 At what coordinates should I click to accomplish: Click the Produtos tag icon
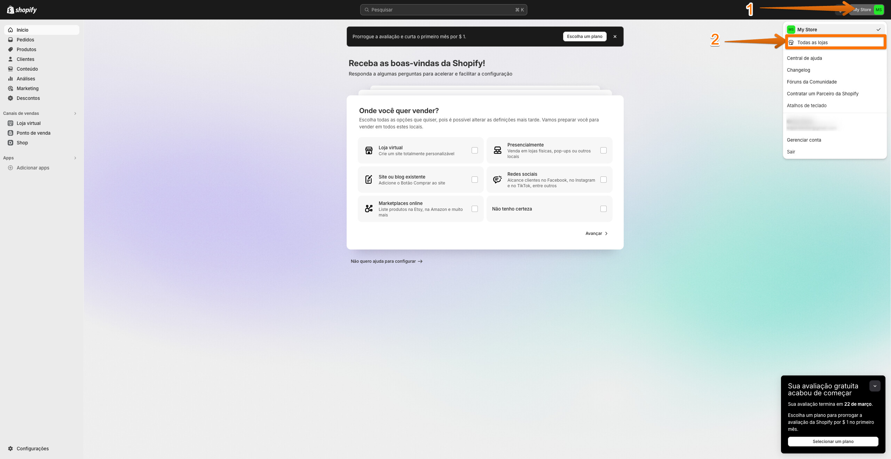[x=10, y=49]
